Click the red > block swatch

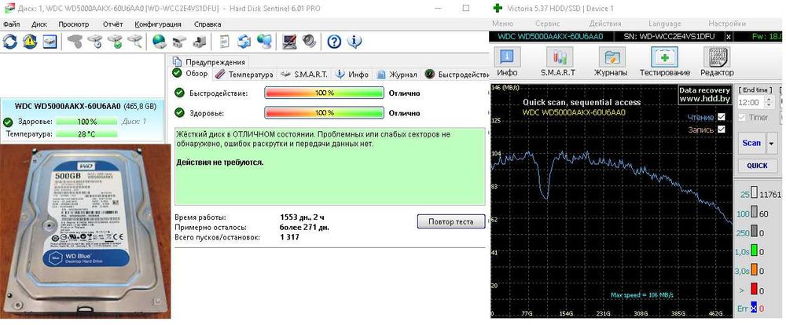pos(754,290)
